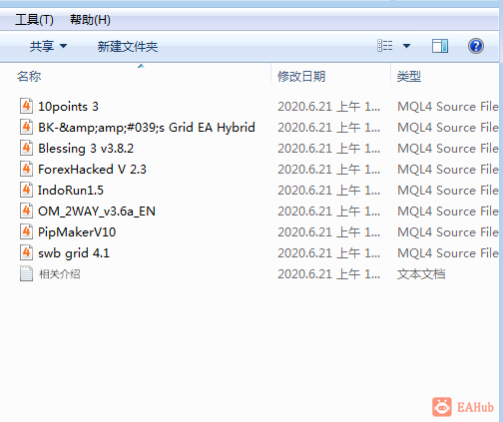The height and width of the screenshot is (422, 503).
Task: Select the file name PipMakerV10
Action: pos(77,232)
